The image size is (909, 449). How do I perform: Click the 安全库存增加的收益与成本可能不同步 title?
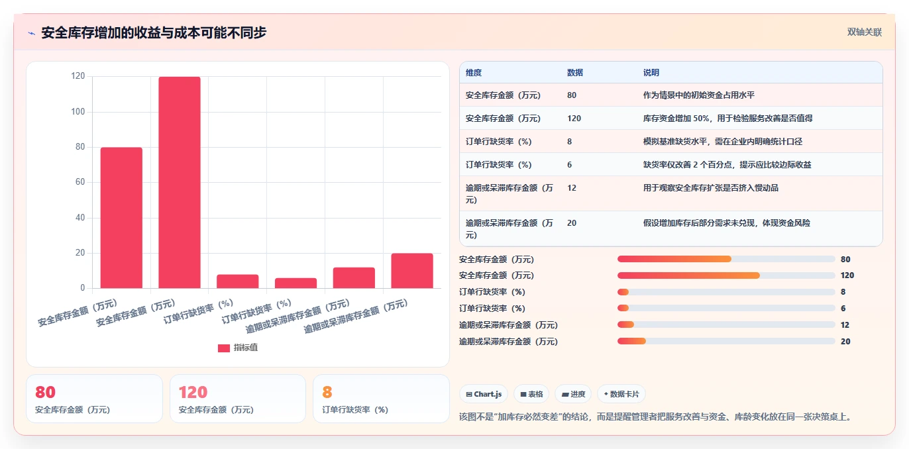154,33
